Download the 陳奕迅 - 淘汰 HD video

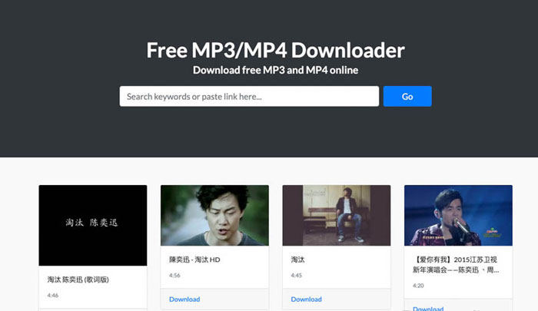(184, 299)
